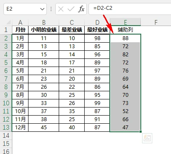Viewport: 171px width, 154px height.
Task: Click the value 47 in cell E13
Action: pyautogui.click(x=125, y=128)
